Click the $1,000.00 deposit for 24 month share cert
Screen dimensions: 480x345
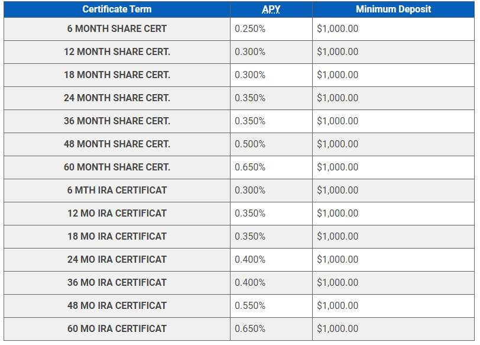coord(338,98)
